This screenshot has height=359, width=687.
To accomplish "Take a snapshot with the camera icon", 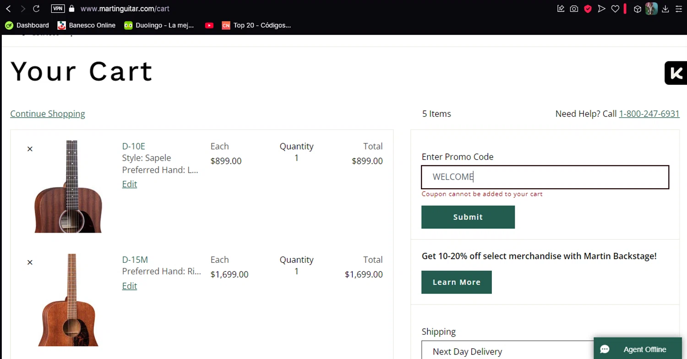I will tap(574, 9).
